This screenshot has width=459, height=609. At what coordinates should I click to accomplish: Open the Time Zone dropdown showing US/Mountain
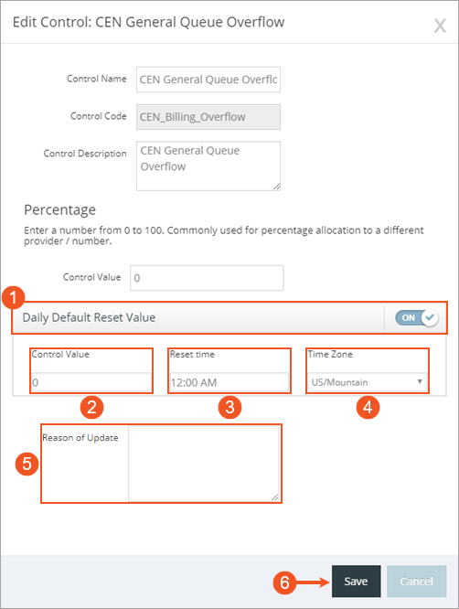(368, 382)
